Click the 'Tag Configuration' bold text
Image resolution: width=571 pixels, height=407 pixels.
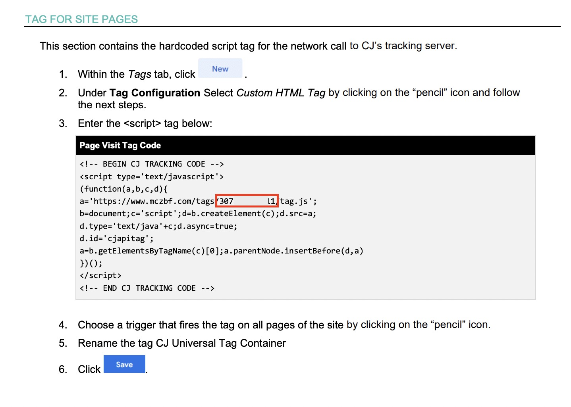[x=155, y=93]
